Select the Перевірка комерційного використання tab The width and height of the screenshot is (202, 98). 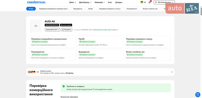pos(53,9)
